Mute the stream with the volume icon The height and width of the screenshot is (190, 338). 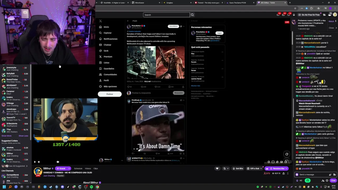[39, 162]
